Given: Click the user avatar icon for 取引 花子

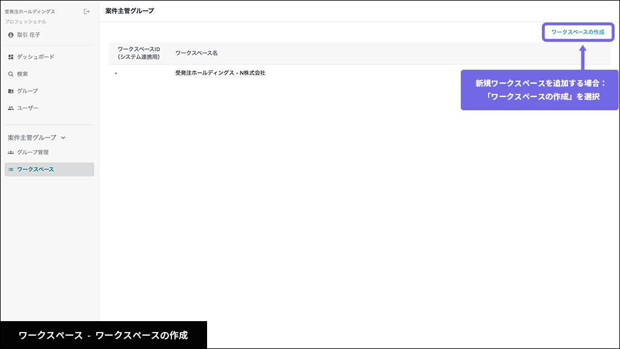Looking at the screenshot, I should 11,35.
